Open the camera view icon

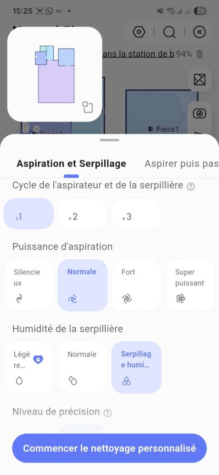coord(199,113)
